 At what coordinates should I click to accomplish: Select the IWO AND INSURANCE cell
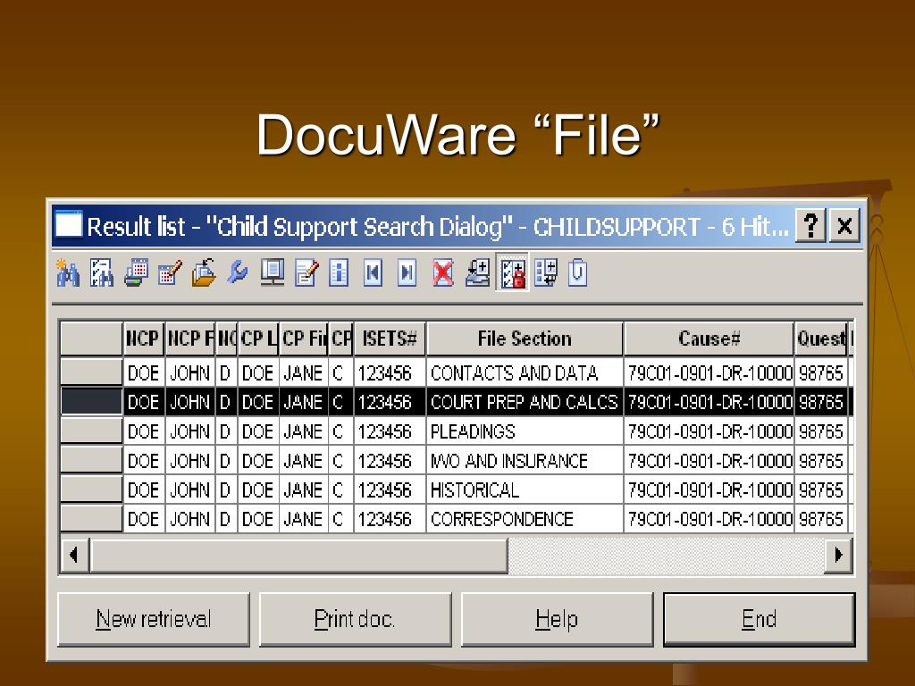pyautogui.click(x=525, y=461)
